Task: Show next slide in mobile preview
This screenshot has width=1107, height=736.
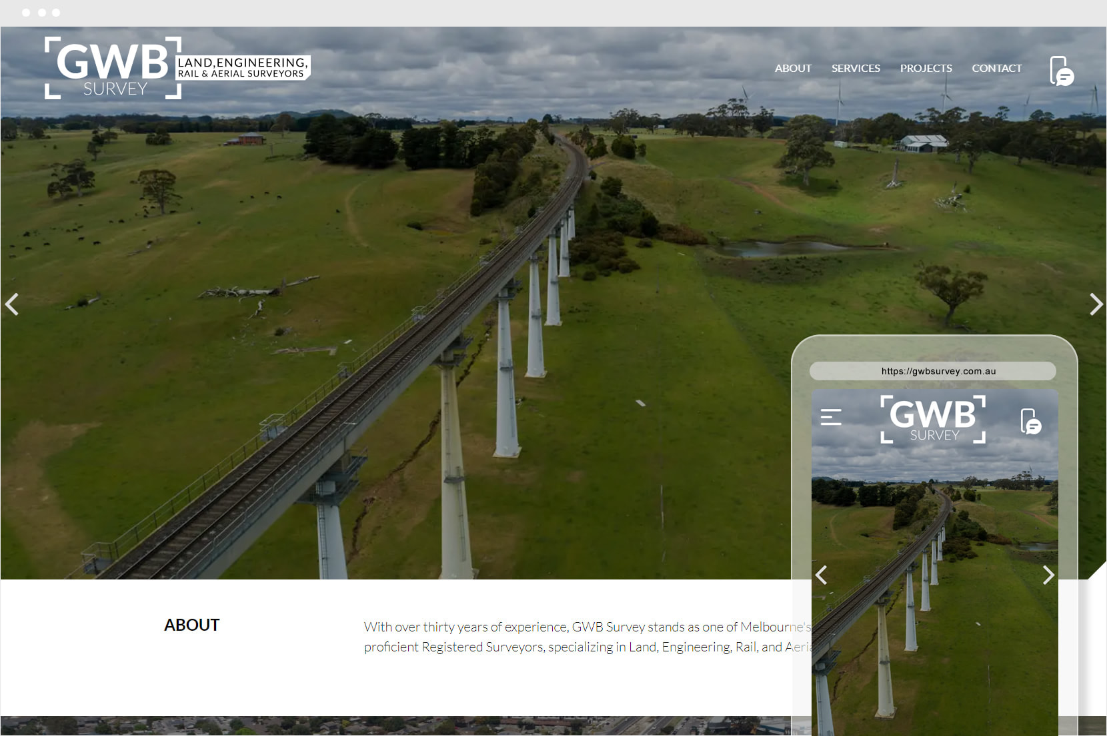Action: (1048, 575)
